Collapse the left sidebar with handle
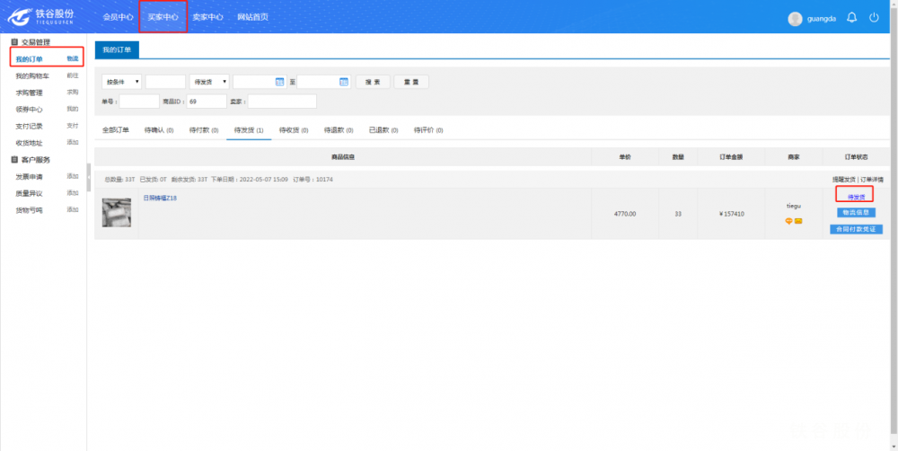 pyautogui.click(x=88, y=172)
